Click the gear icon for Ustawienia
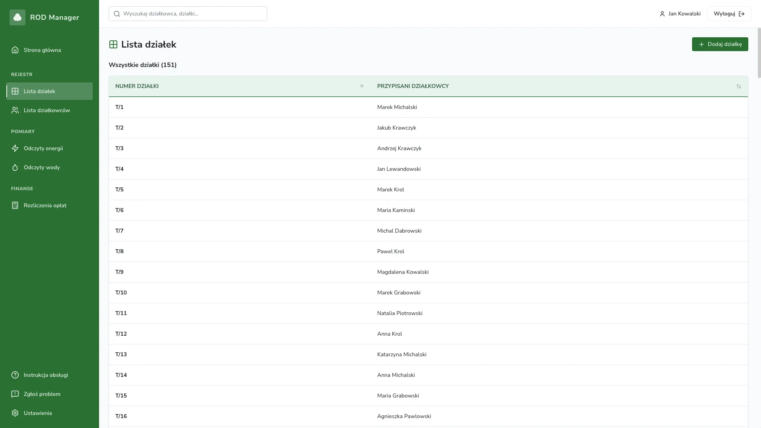Image resolution: width=761 pixels, height=428 pixels. tap(15, 413)
